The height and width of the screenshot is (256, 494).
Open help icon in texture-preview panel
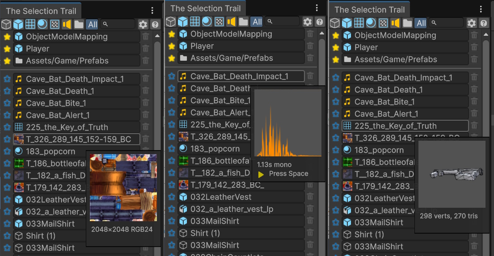pos(155,25)
